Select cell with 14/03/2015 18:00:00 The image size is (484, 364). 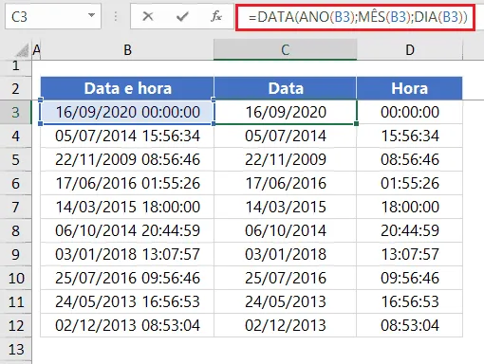127,207
